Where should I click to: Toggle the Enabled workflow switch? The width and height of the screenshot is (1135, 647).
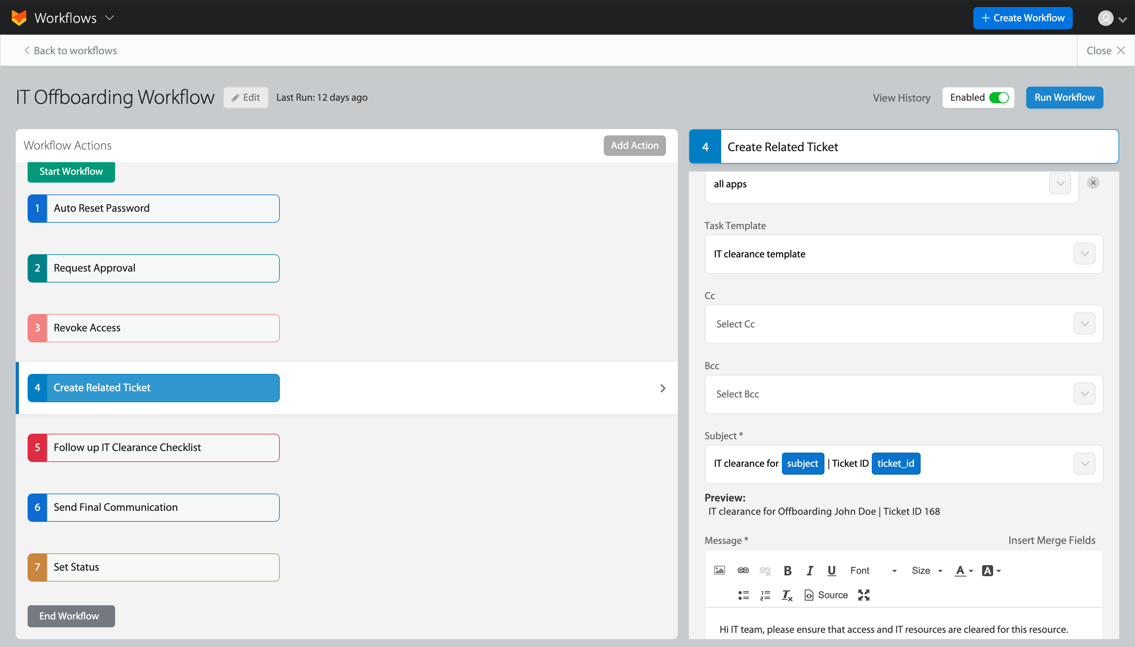[x=1000, y=97]
